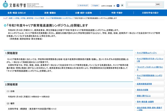Open the 会見・報道・お知らせ menu

17,13
